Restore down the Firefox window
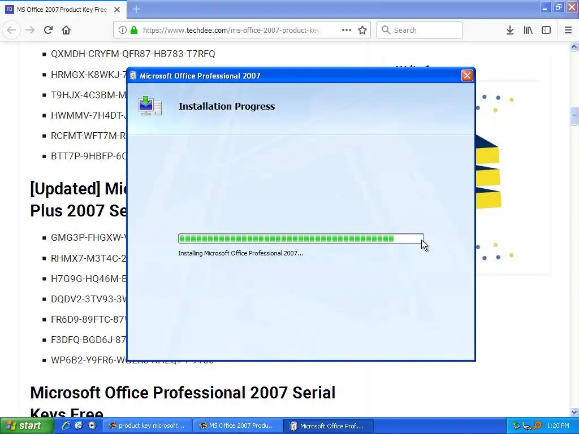The image size is (579, 434). (x=558, y=7)
